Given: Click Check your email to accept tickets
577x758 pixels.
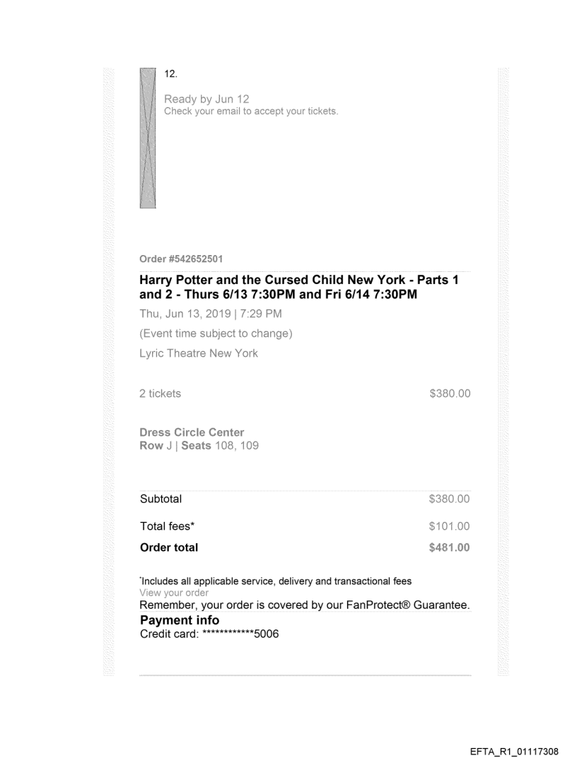Looking at the screenshot, I should tap(251, 111).
